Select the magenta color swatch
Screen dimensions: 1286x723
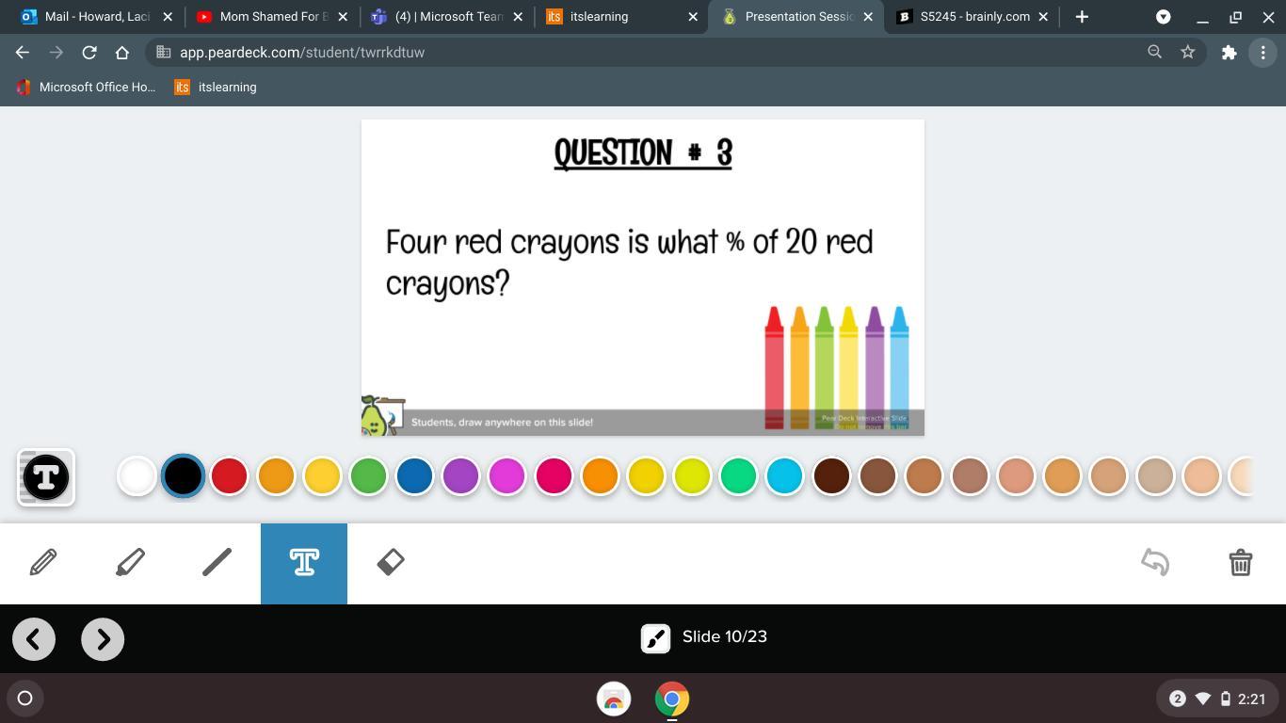(x=506, y=476)
